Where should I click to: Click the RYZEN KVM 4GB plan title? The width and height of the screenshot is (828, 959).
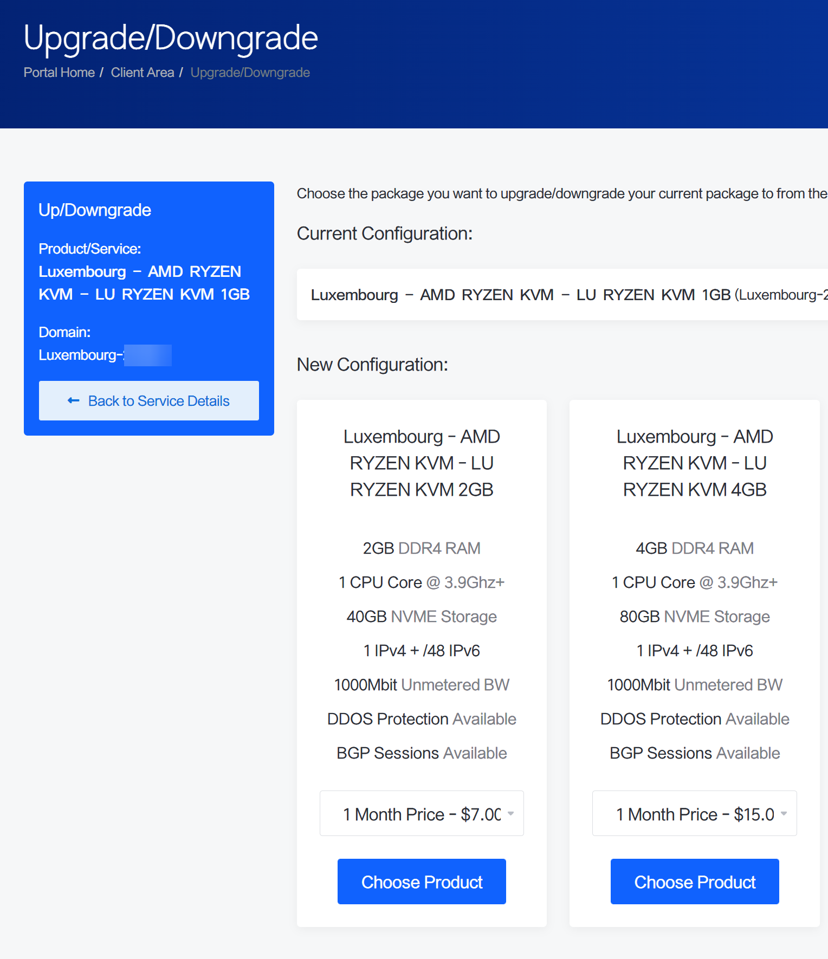pyautogui.click(x=695, y=463)
